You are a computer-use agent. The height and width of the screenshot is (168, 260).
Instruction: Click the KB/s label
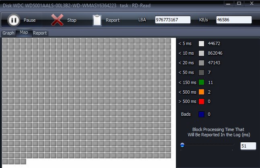[x=204, y=20]
